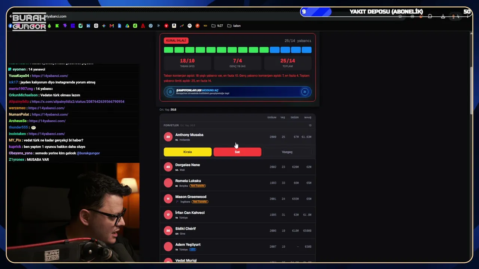Open the red V bookmark

(x=166, y=26)
